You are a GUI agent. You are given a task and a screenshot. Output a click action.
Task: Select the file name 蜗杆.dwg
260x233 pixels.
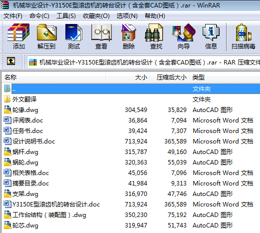click(x=25, y=152)
